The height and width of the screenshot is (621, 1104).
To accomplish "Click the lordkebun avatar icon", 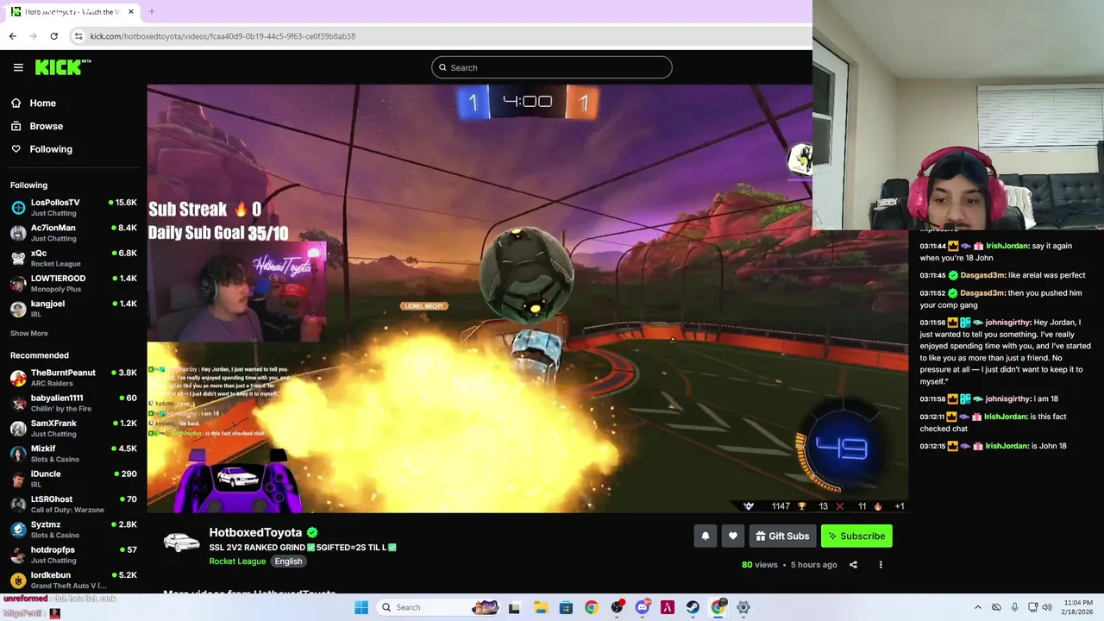I will 18,580.
